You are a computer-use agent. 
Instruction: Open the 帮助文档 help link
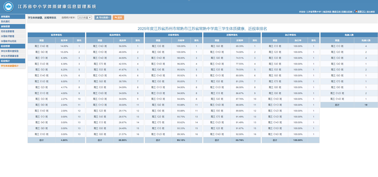(x=336, y=12)
